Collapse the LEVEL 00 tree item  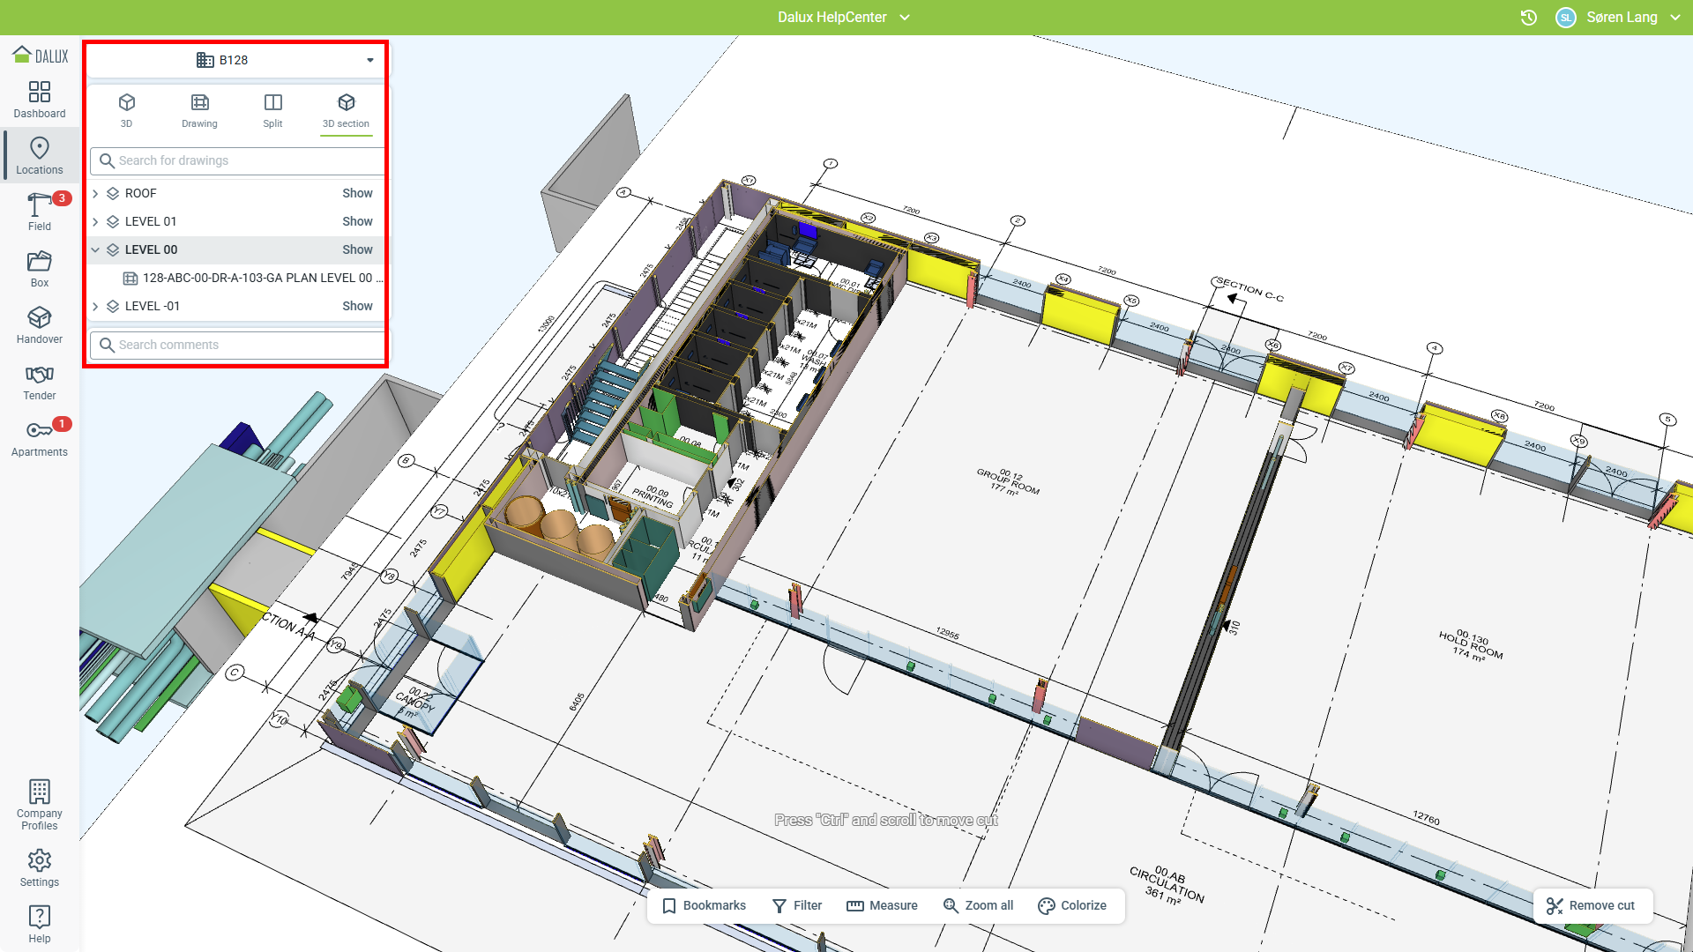click(x=95, y=249)
